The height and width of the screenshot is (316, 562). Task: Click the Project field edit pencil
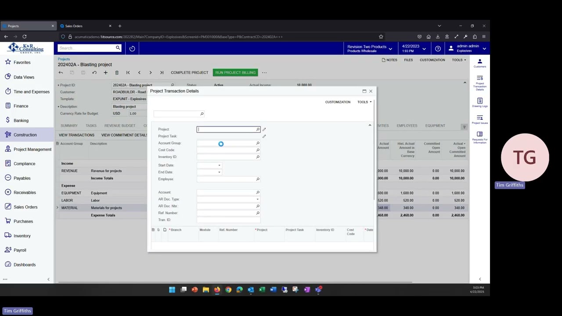coord(264,129)
